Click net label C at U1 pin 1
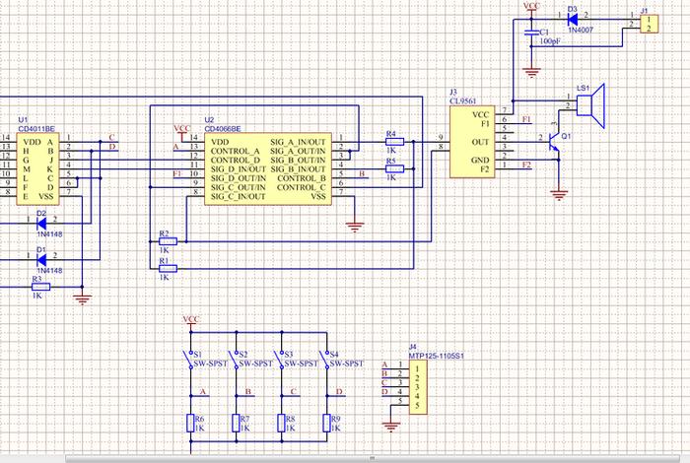Viewport: 690px width, 463px height. pos(111,137)
